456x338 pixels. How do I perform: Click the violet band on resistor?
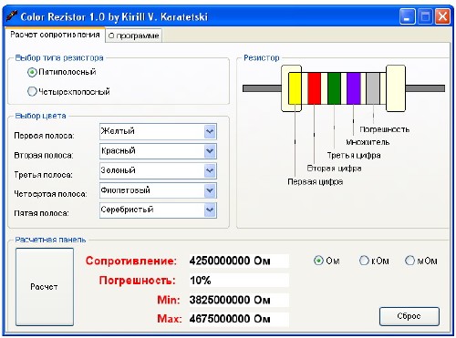[x=354, y=88]
